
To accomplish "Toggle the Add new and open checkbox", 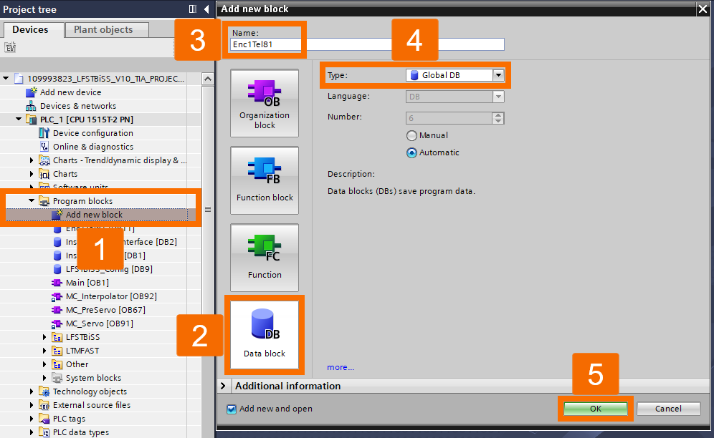I will click(232, 409).
